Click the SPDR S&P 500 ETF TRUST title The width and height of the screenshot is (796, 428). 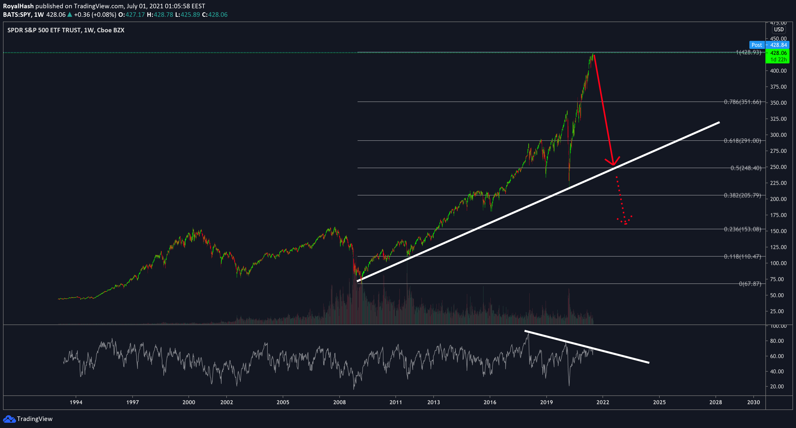pos(44,30)
